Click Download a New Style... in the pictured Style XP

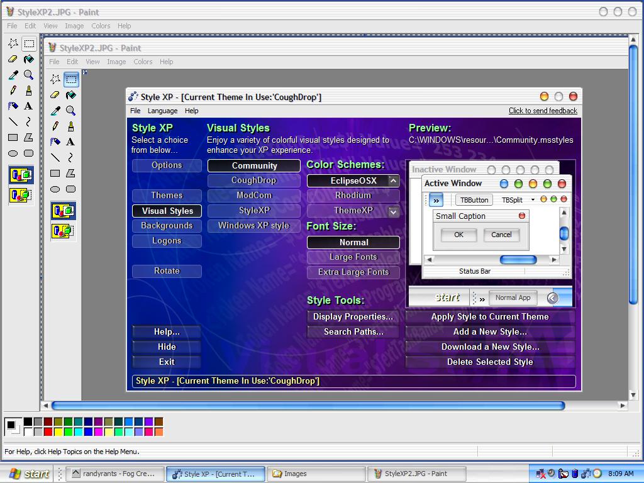490,347
